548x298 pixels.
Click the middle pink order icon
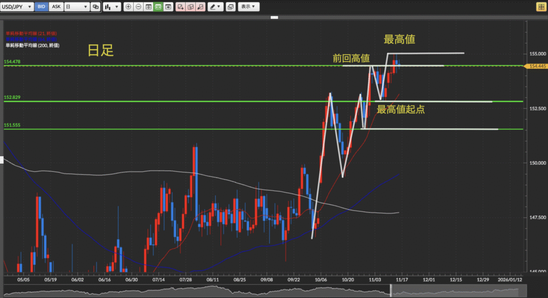tap(190, 7)
